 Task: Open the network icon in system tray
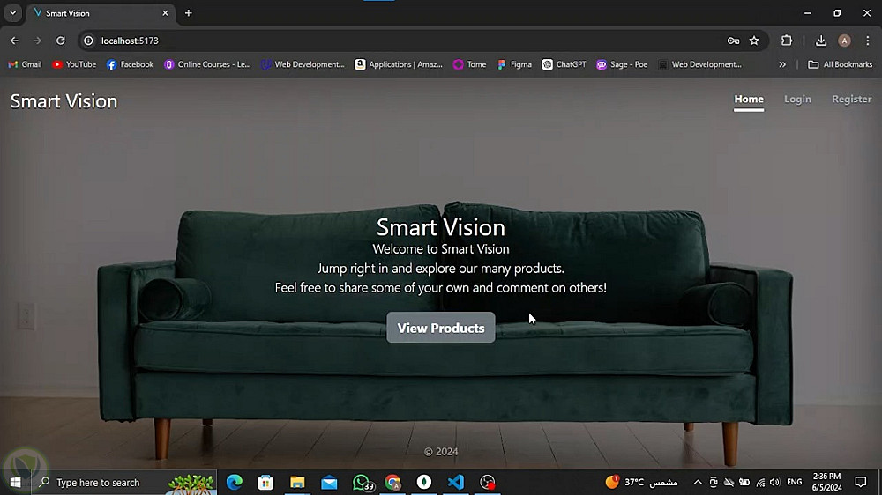click(760, 482)
